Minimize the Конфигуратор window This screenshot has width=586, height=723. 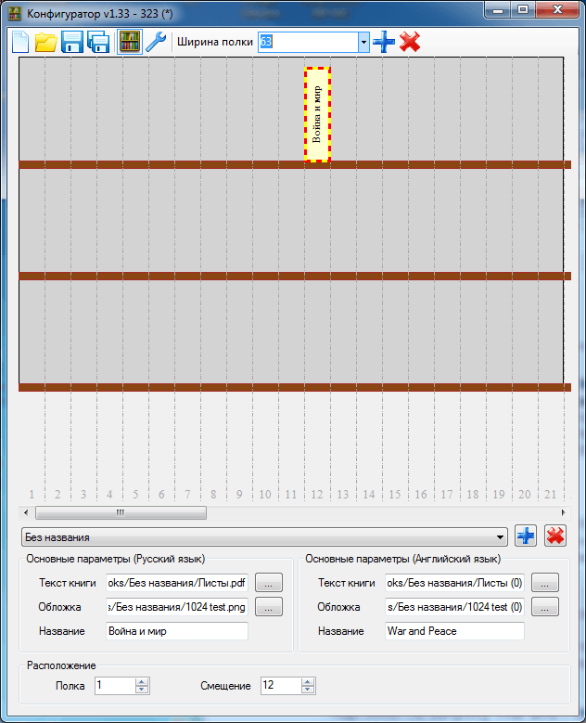point(498,9)
